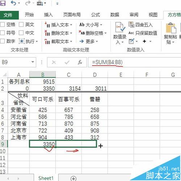Switch to the 审阅 ribbon tab

(134, 15)
